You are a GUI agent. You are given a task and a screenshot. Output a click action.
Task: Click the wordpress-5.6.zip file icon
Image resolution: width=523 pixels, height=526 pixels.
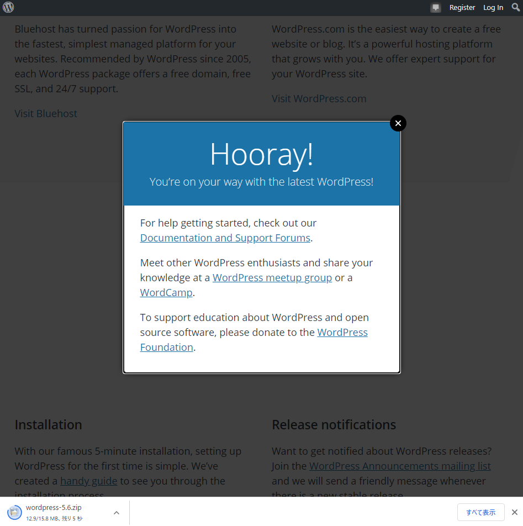pyautogui.click(x=15, y=512)
